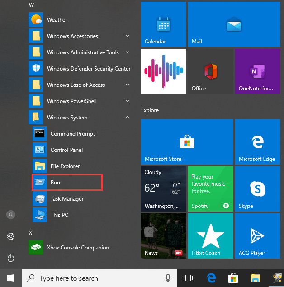Click in the Type here to search box

99,278
